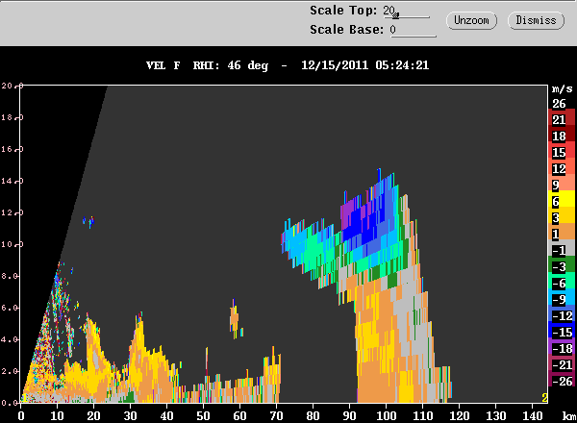Select the Scale Base input field
Image resolution: width=577 pixels, height=423 pixels.
413,30
